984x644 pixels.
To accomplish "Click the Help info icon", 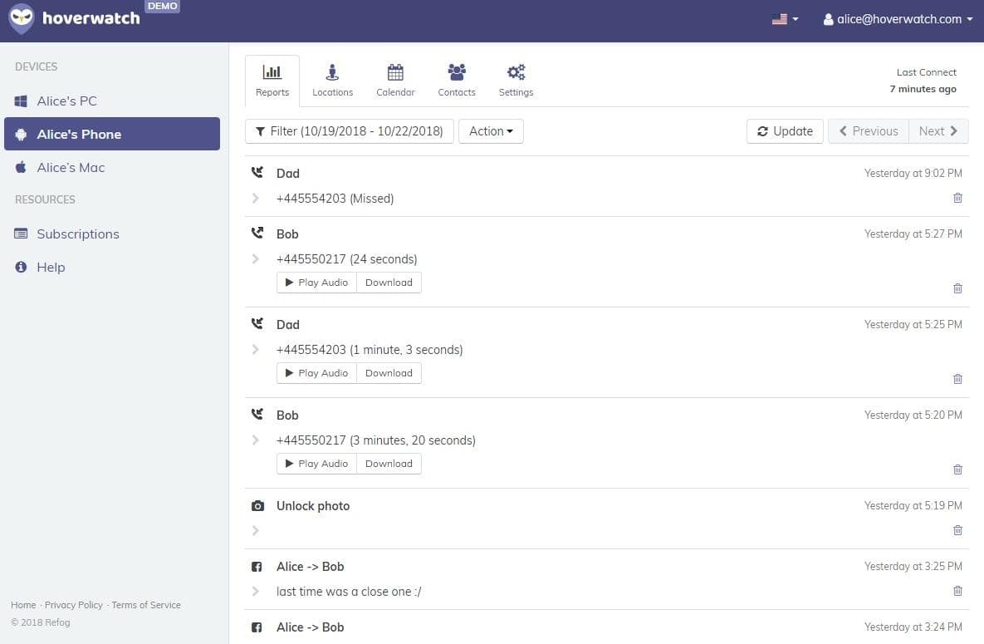I will (x=21, y=267).
